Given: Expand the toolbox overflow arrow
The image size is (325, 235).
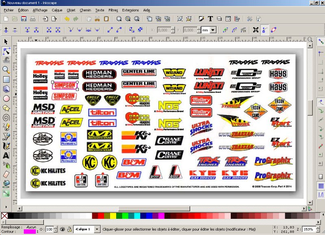Looking at the screenshot, I should click(x=6, y=207).
